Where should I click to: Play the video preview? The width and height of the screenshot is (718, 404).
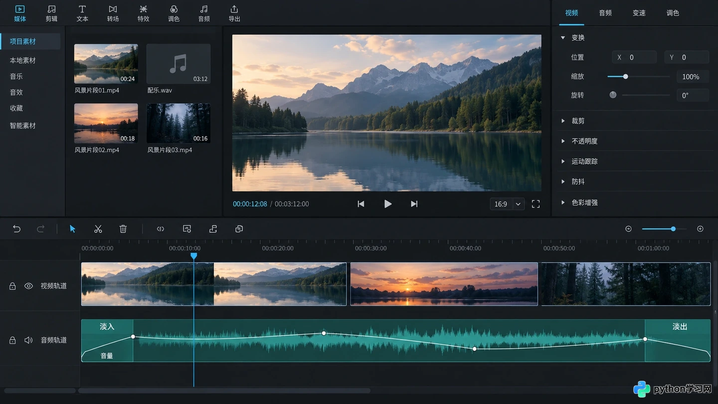click(388, 204)
